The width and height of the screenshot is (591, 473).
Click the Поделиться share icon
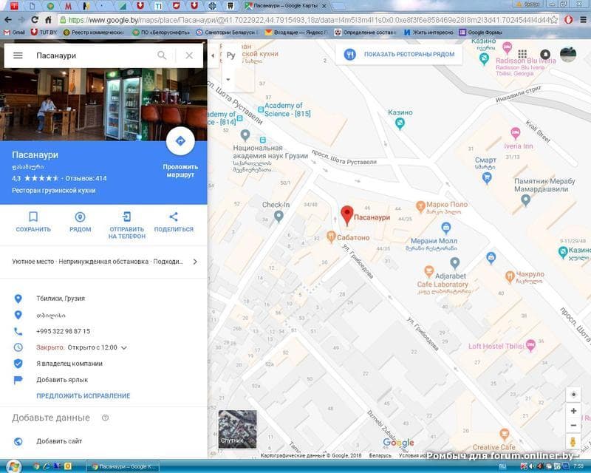[x=174, y=217]
